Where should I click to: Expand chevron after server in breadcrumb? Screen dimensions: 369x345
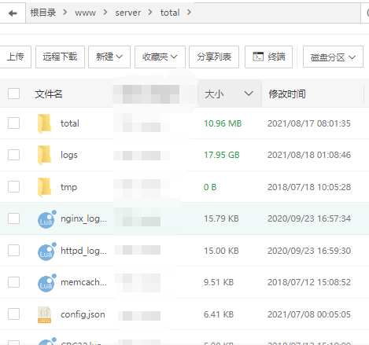[150, 12]
